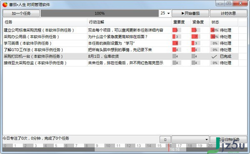Select task 采购办公用品
Viewport: 250px width, 154px height.
(31, 37)
